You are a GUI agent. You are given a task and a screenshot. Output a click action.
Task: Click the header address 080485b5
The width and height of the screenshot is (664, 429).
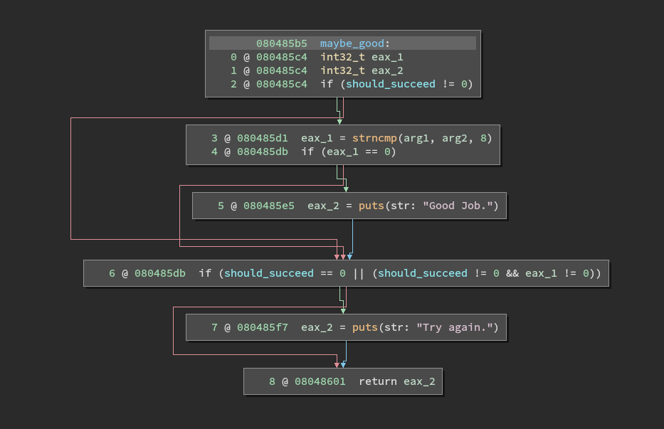tap(282, 43)
